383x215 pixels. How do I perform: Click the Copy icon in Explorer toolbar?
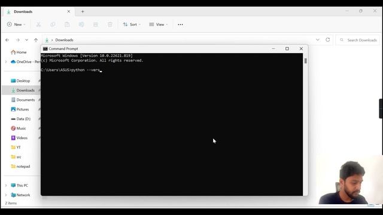[53, 24]
